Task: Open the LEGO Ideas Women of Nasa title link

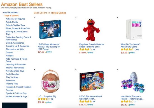Action: click(49, 47)
